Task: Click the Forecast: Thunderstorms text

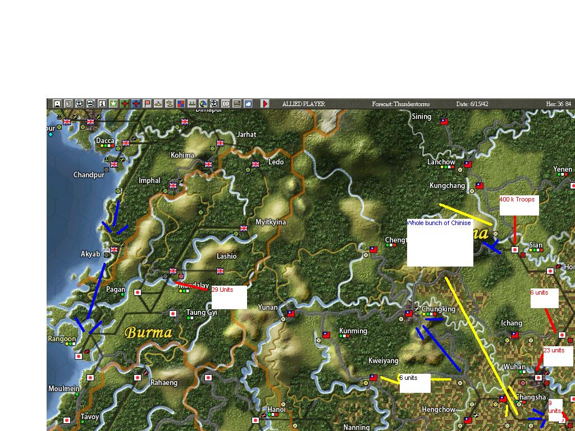Action: tap(401, 104)
